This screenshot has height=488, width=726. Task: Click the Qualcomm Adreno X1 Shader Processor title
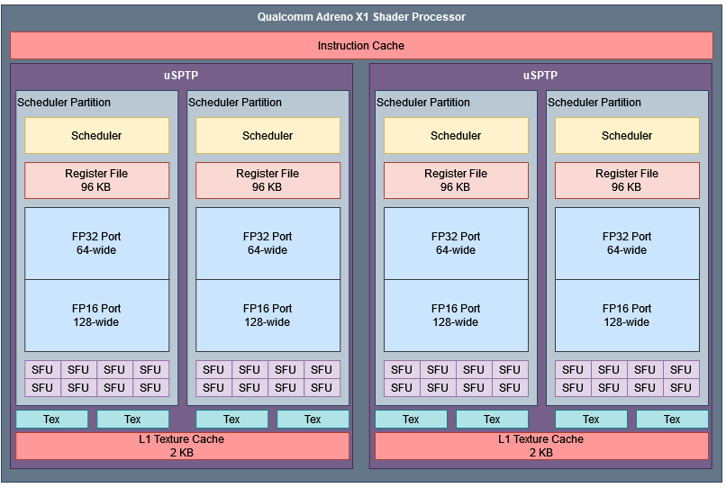361,17
